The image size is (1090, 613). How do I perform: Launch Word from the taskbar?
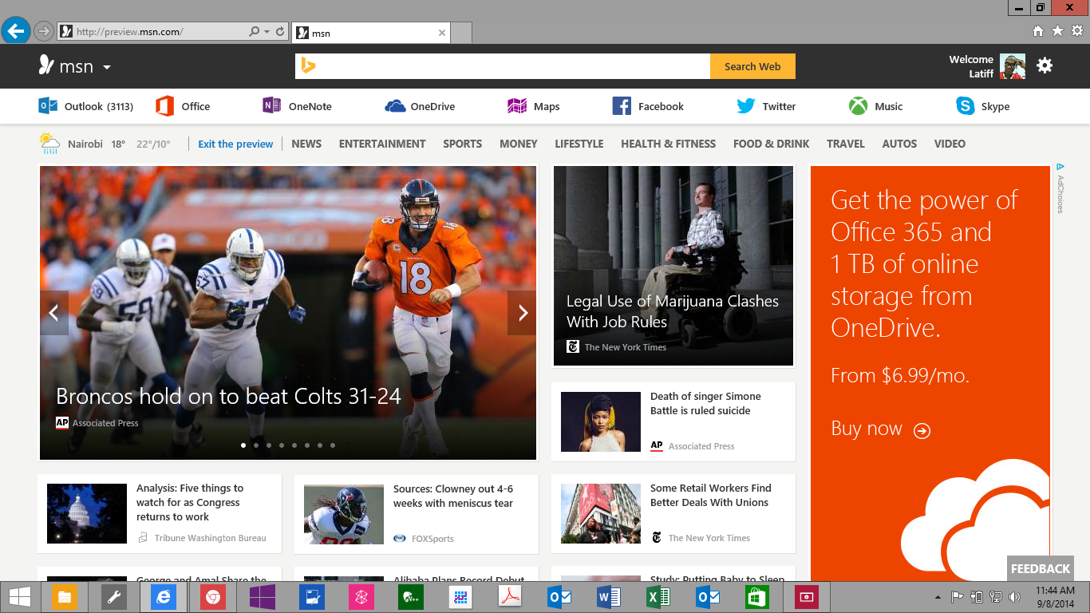tap(608, 596)
